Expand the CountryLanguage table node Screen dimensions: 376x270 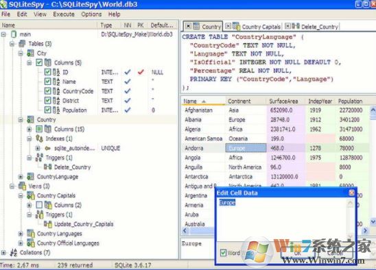tap(21, 177)
